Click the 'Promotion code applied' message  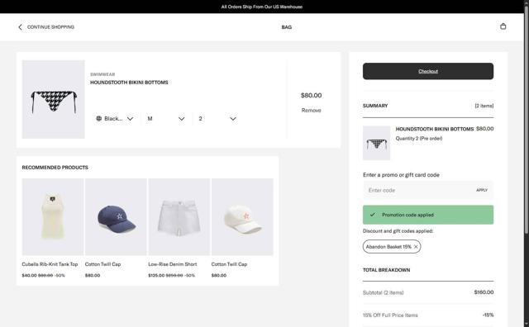point(407,215)
